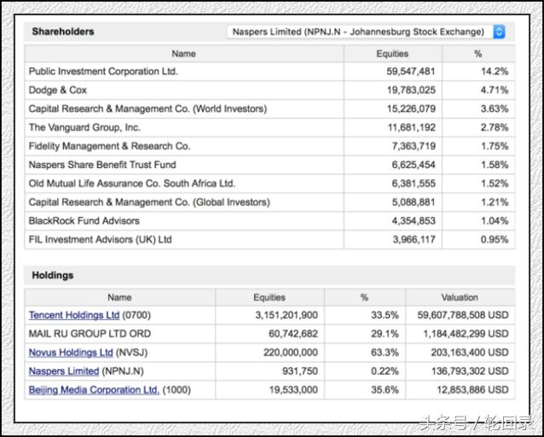This screenshot has width=544, height=437.
Task: Click the shareholders Equities column header
Action: pyautogui.click(x=392, y=53)
